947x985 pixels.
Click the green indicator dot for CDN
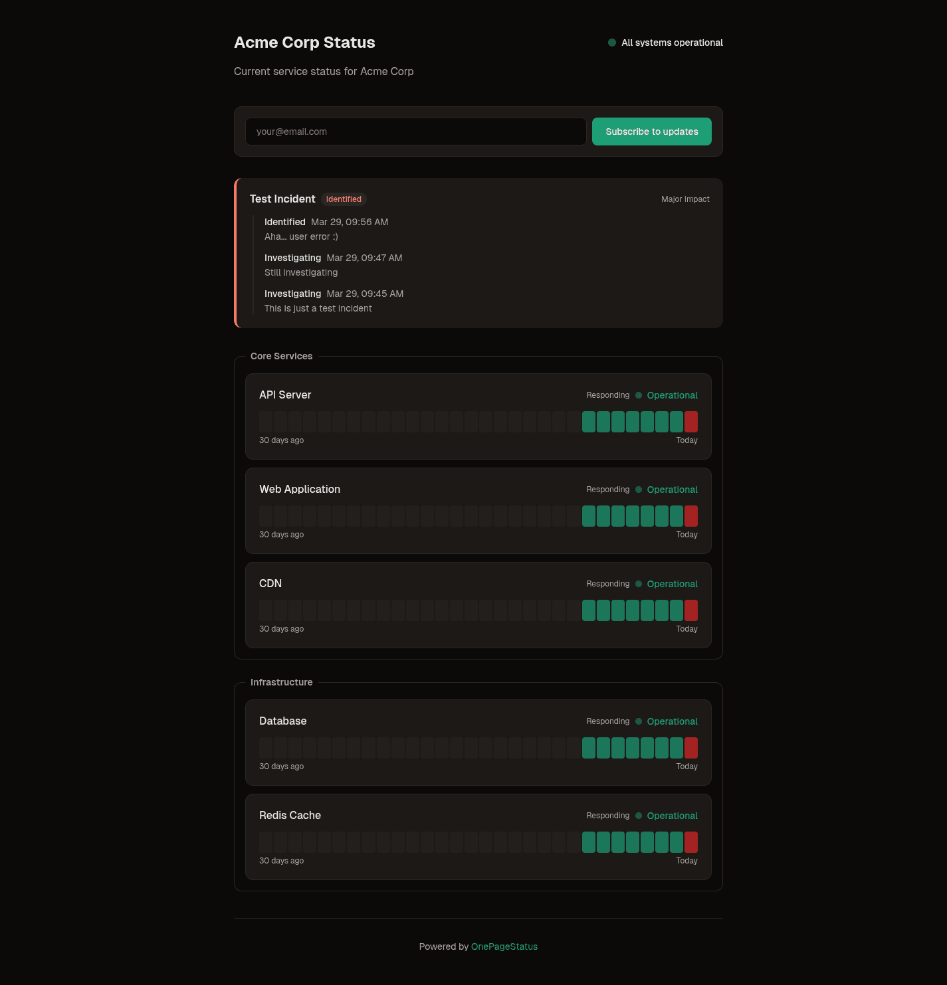click(x=639, y=584)
